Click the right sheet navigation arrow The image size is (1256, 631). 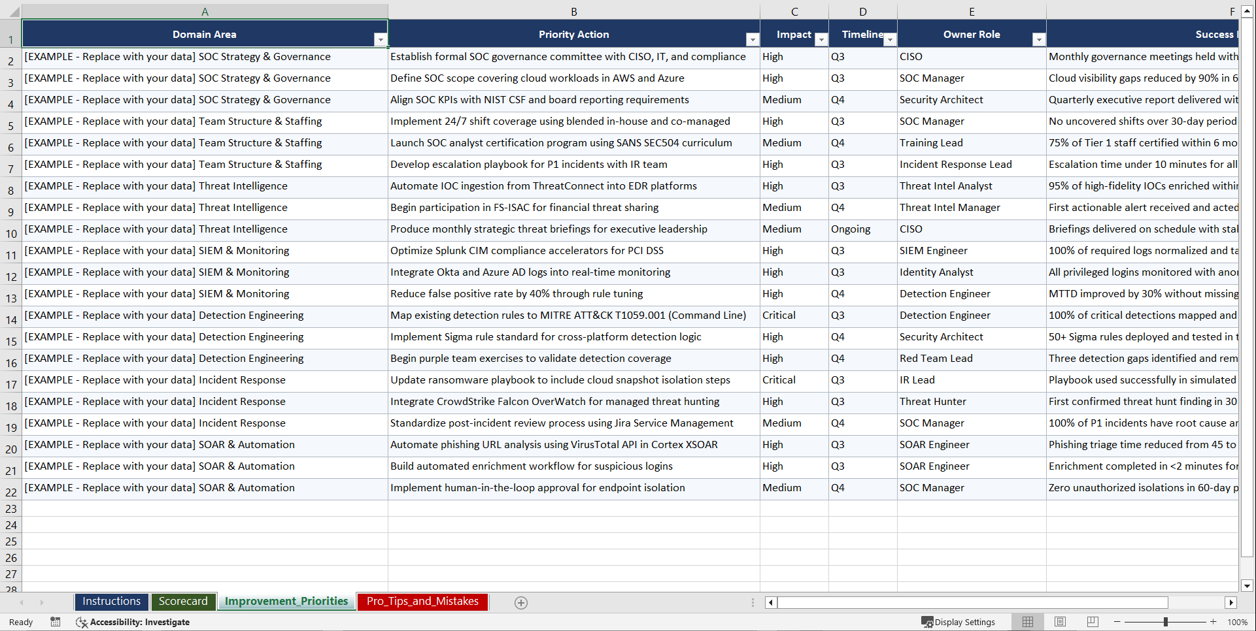[x=42, y=602]
